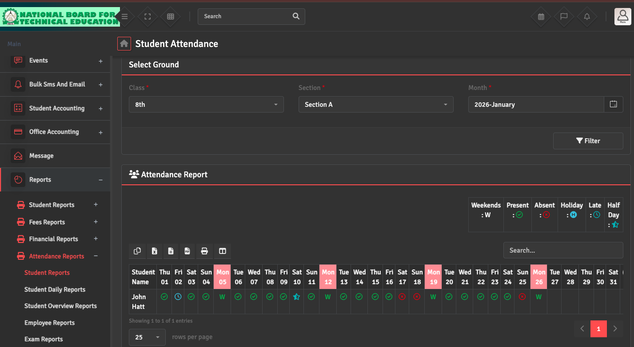Open the Section A dropdown
Screen dimensions: 634x347
tap(376, 105)
